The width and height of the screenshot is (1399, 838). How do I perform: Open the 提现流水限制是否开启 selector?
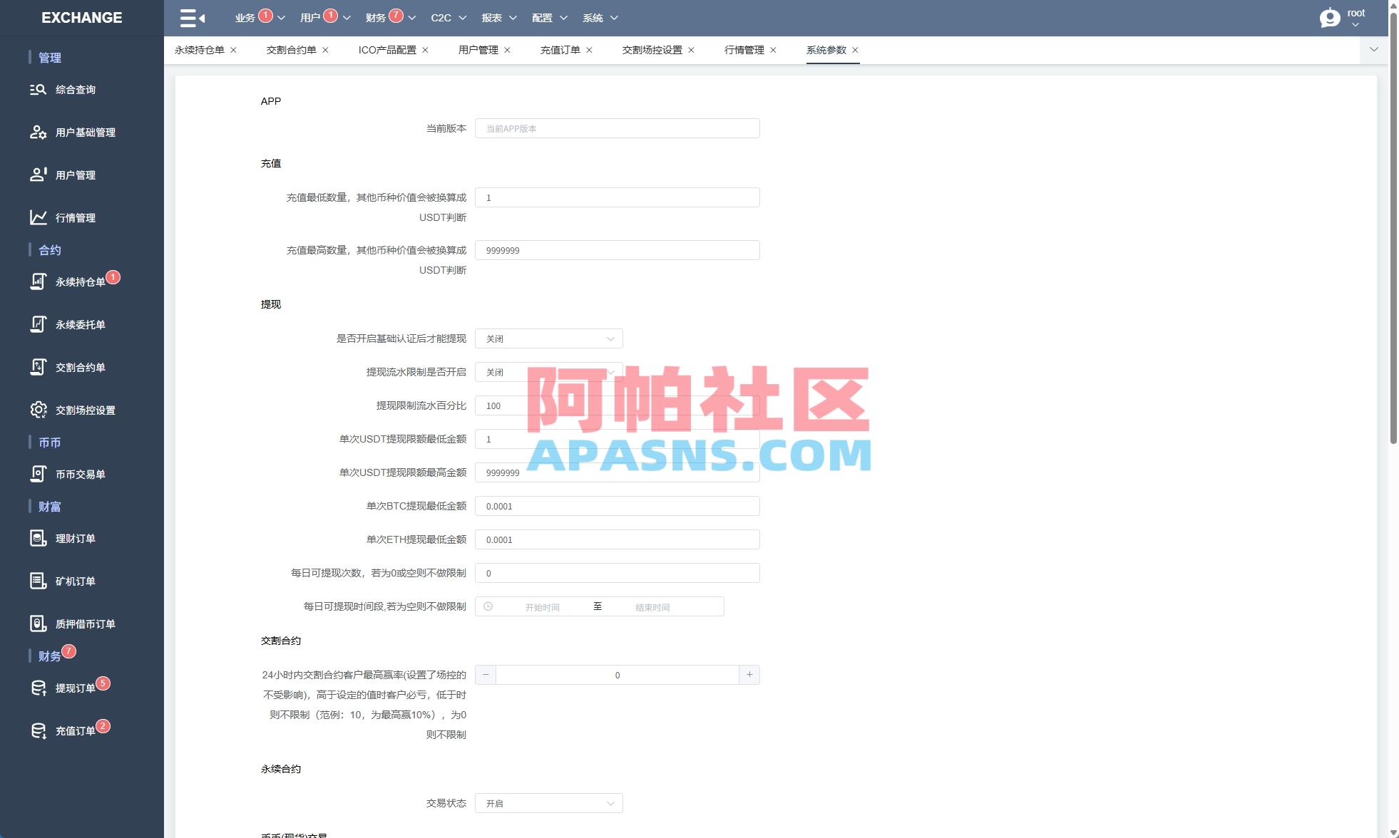click(x=548, y=372)
